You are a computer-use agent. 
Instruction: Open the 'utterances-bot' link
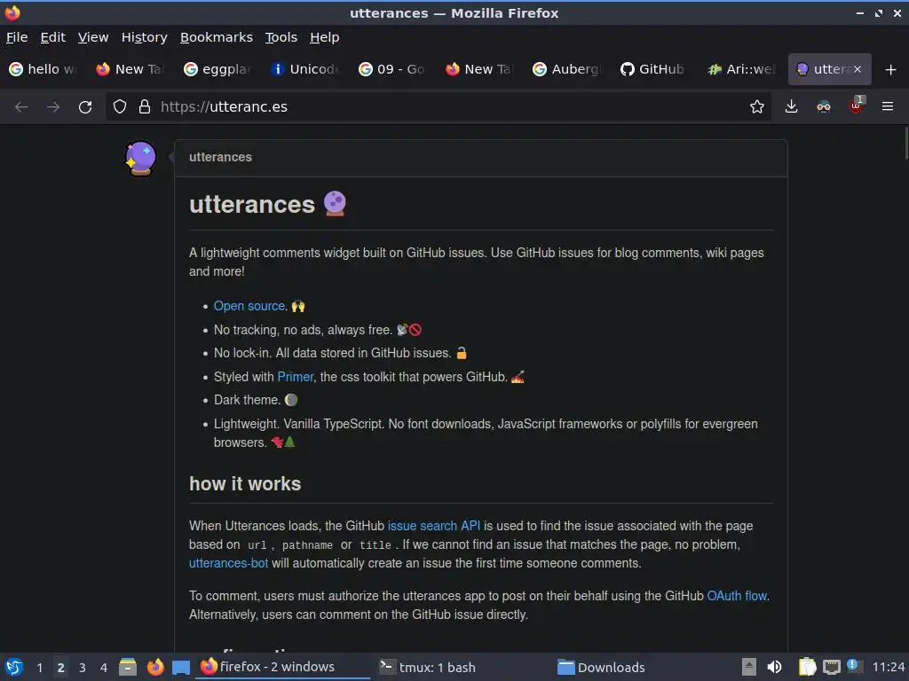(x=228, y=563)
